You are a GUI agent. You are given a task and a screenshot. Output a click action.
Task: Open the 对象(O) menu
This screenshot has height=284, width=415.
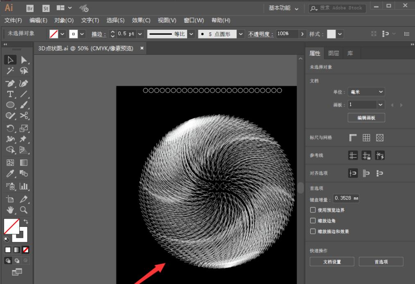(x=64, y=20)
